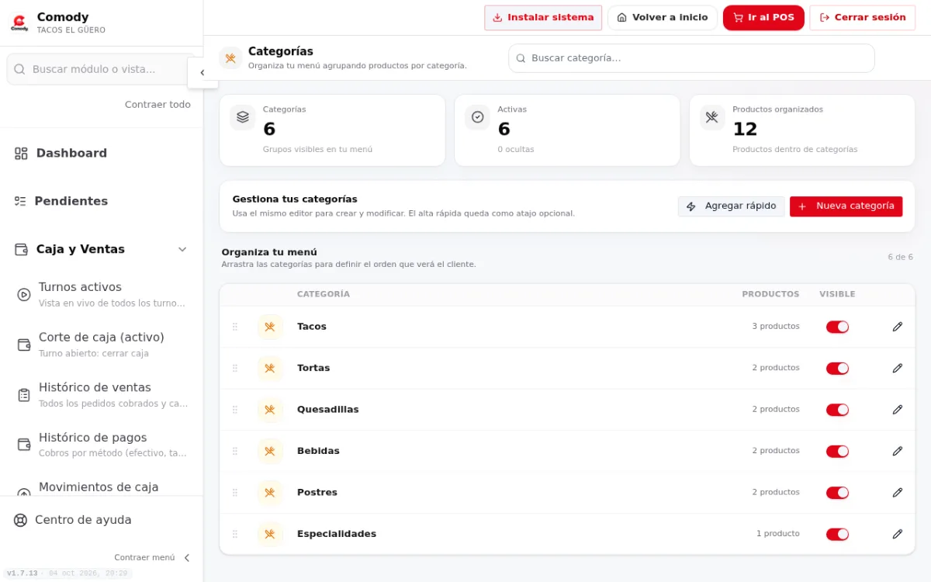This screenshot has height=582, width=931.
Task: Edit the Quesadillas category via pencil icon
Action: tap(898, 410)
